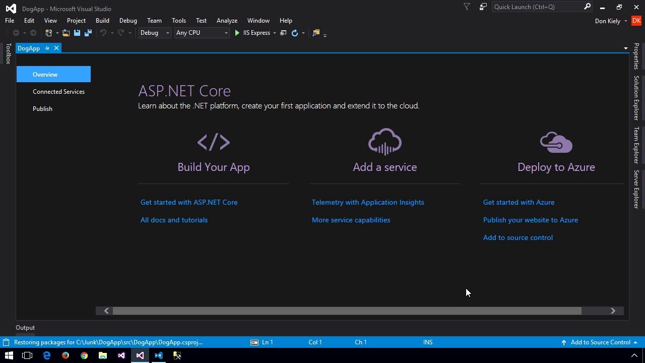Open the Output panel tab
Screen dimensions: 645x363
coord(25,328)
